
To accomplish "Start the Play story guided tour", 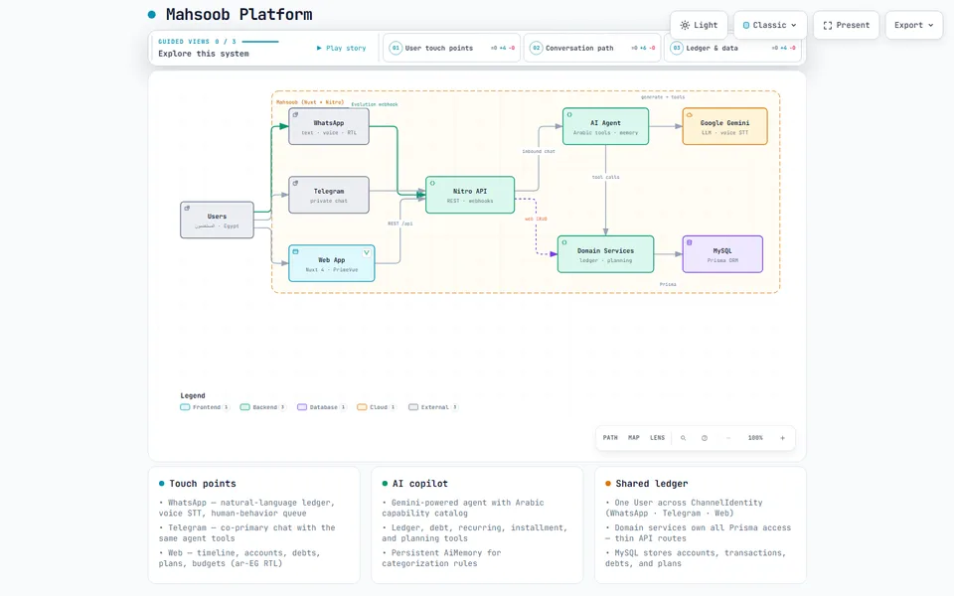I will tap(341, 48).
